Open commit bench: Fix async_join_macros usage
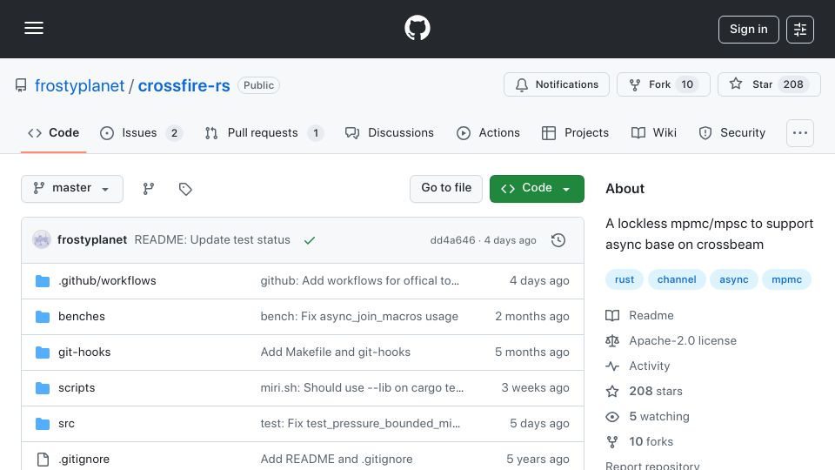 (359, 317)
